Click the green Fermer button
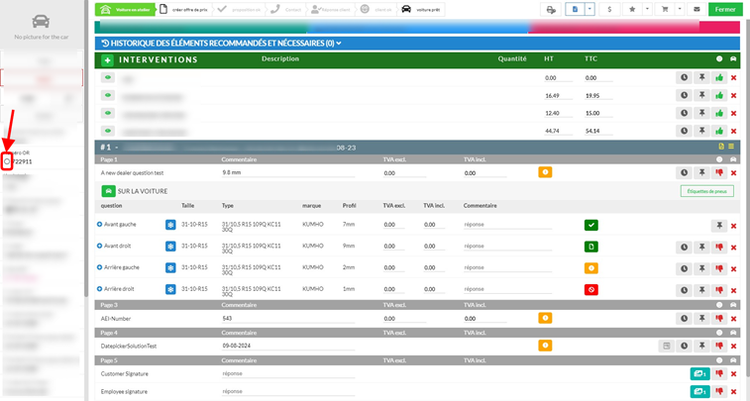This screenshot has width=750, height=401. [725, 9]
